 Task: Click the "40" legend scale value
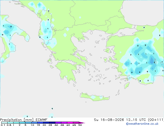tap(68, 125)
